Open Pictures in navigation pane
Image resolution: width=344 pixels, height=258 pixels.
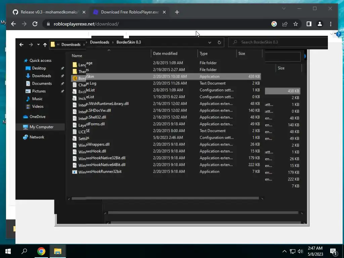[x=39, y=91]
